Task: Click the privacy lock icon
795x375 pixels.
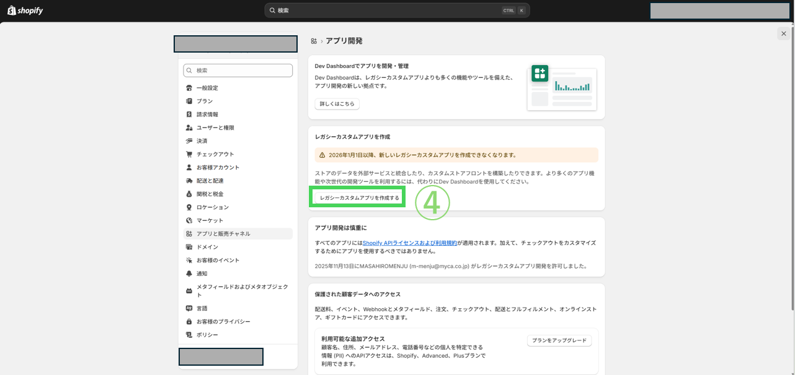Action: point(189,322)
